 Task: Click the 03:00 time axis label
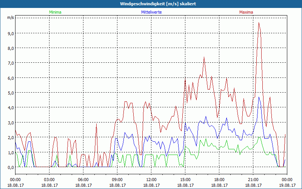pyautogui.click(x=49, y=180)
